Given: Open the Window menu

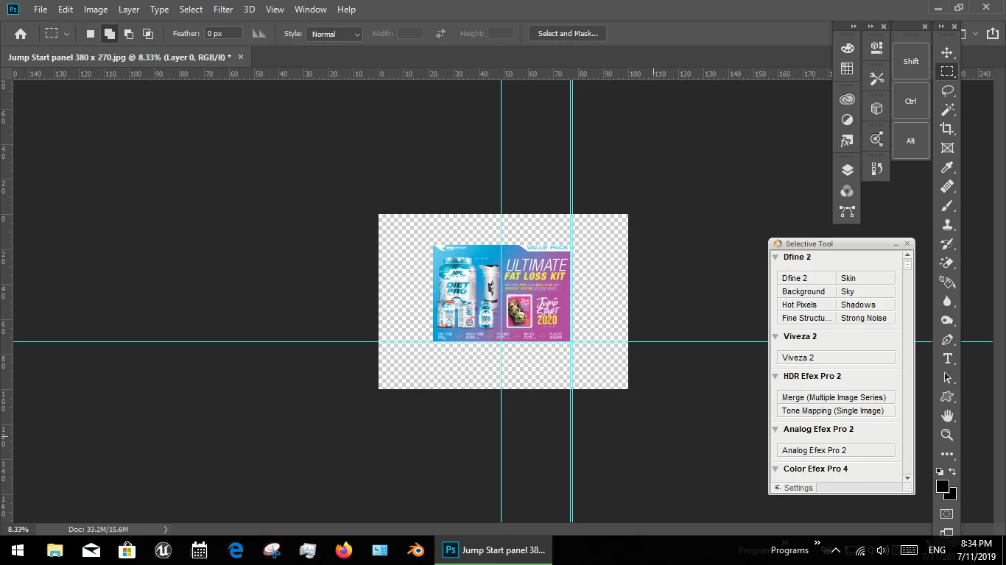Looking at the screenshot, I should point(311,10).
